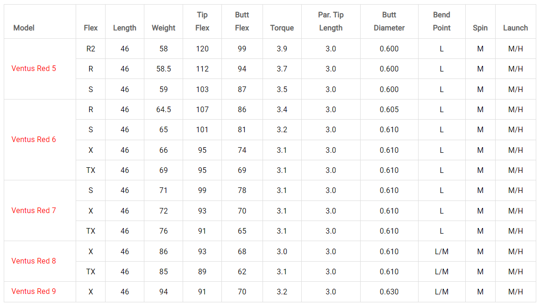Select the 120 tip flex cell
The height and width of the screenshot is (307, 540).
202,49
